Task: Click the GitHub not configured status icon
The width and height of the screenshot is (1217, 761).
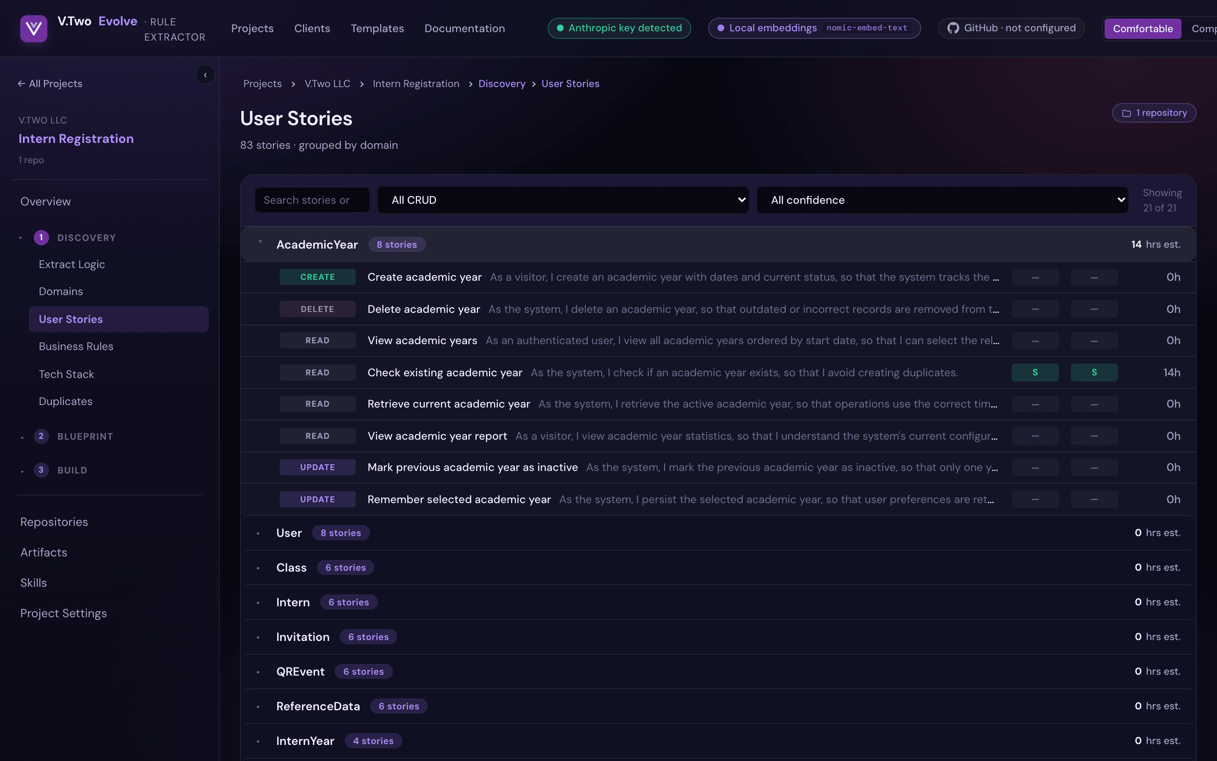Action: click(x=953, y=28)
